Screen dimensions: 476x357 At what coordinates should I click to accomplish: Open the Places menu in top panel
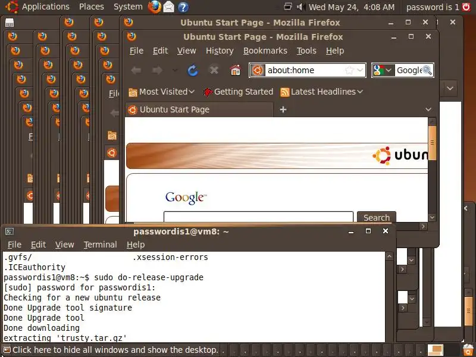pos(92,7)
